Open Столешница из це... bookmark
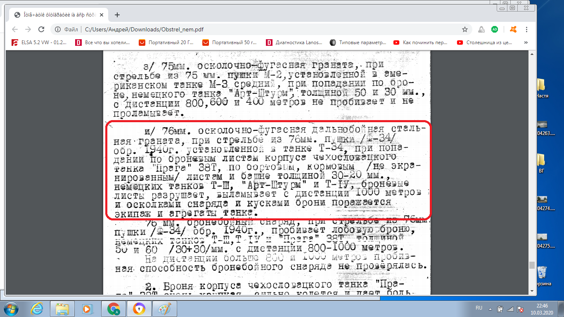This screenshot has height=317, width=564. (x=485, y=42)
